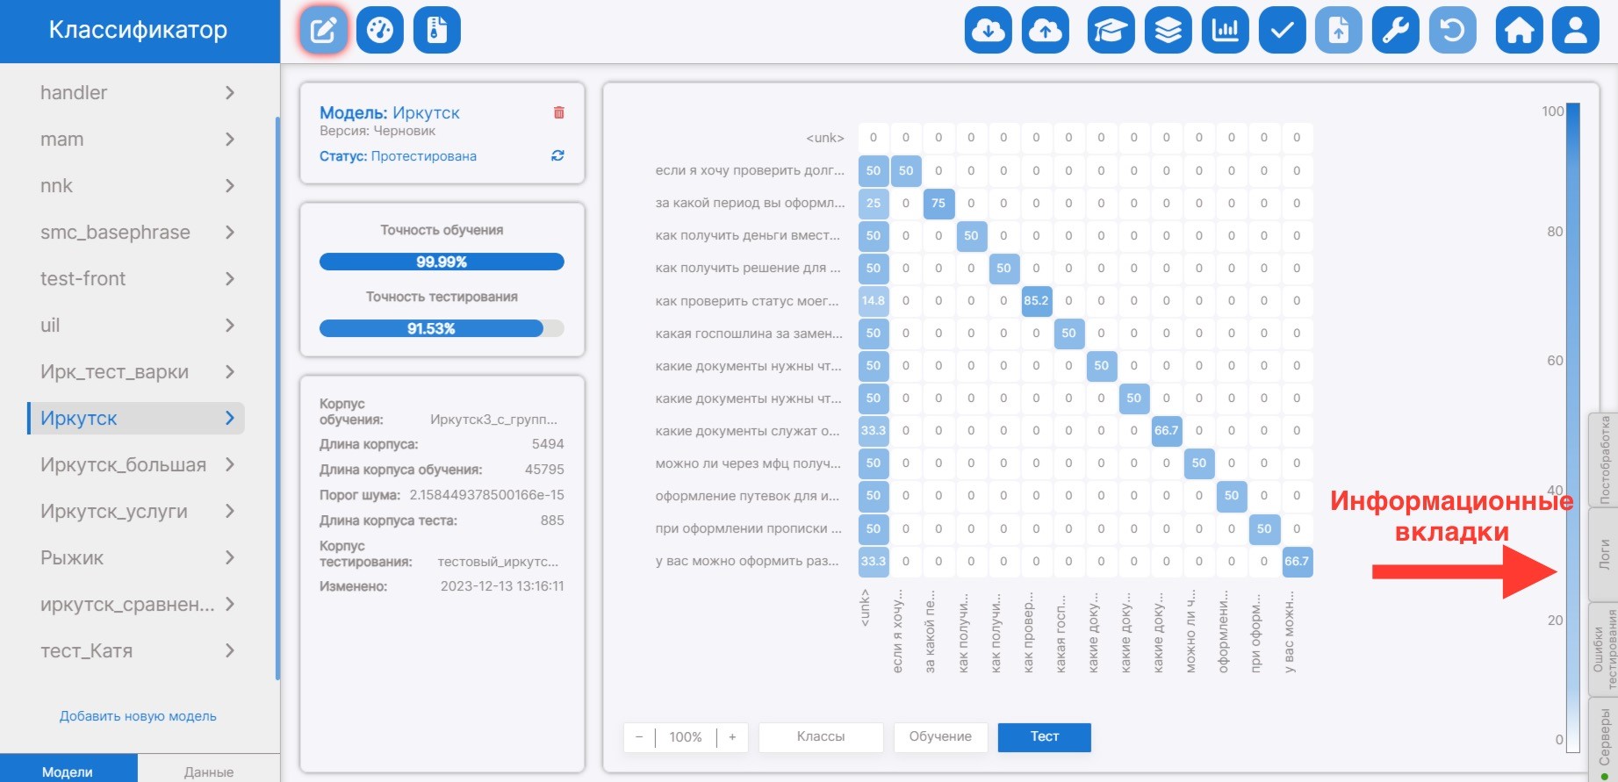This screenshot has width=1618, height=782.
Task: Go to home via house icon
Action: 1519,31
